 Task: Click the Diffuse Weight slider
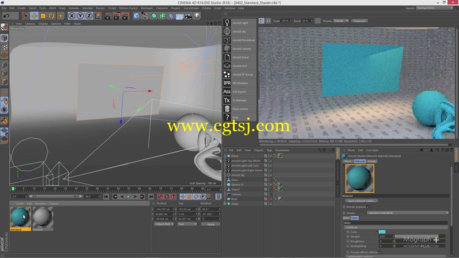(420, 236)
